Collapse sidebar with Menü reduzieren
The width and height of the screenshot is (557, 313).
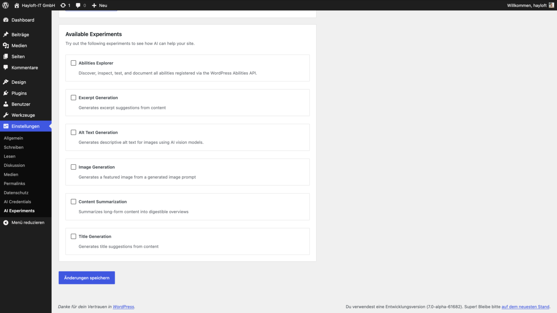click(24, 223)
